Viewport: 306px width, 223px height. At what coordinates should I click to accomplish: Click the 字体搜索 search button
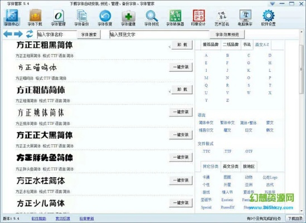coord(89,35)
